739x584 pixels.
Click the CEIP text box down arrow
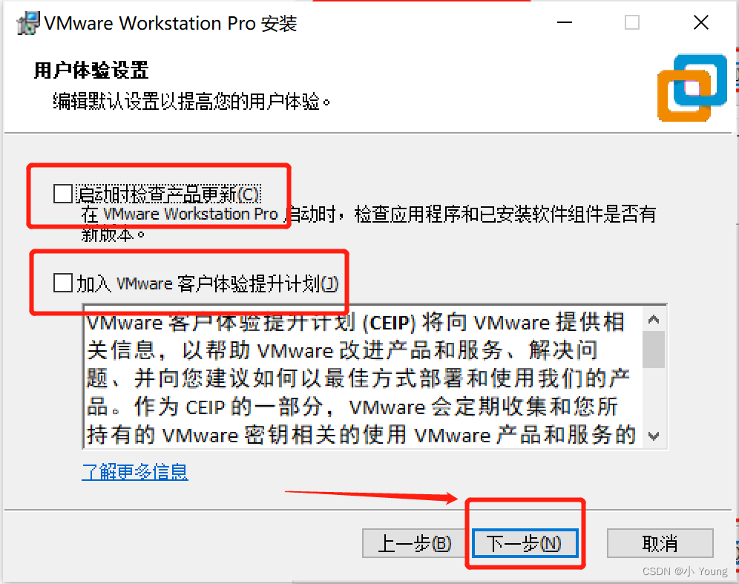[x=653, y=436]
